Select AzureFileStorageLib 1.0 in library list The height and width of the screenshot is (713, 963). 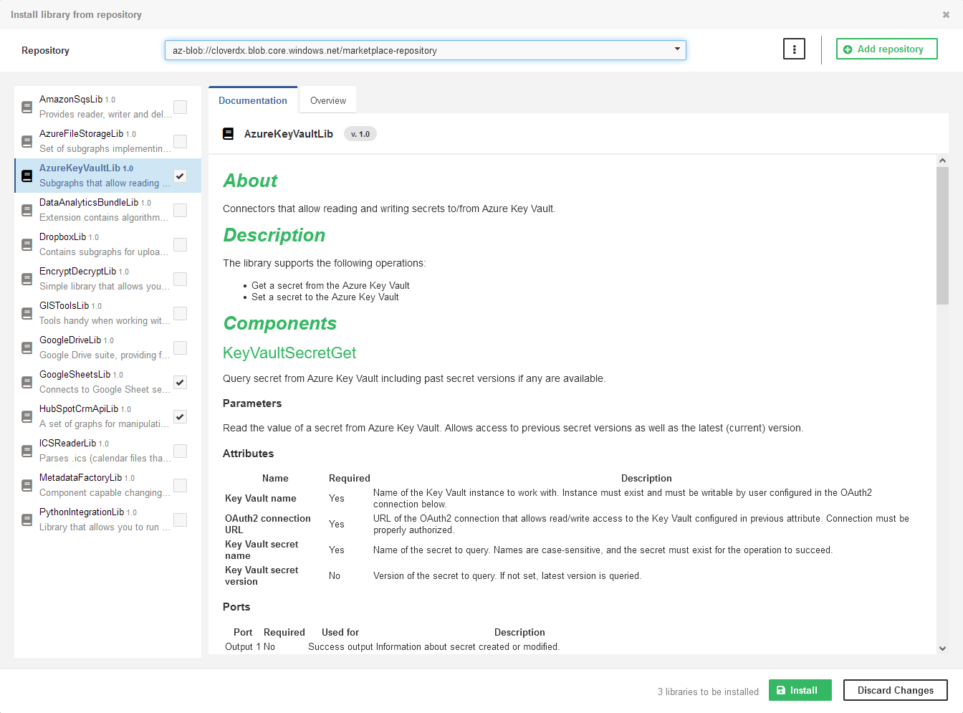[107, 141]
